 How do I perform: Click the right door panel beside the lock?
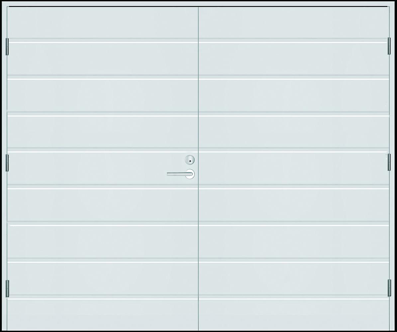294,168
